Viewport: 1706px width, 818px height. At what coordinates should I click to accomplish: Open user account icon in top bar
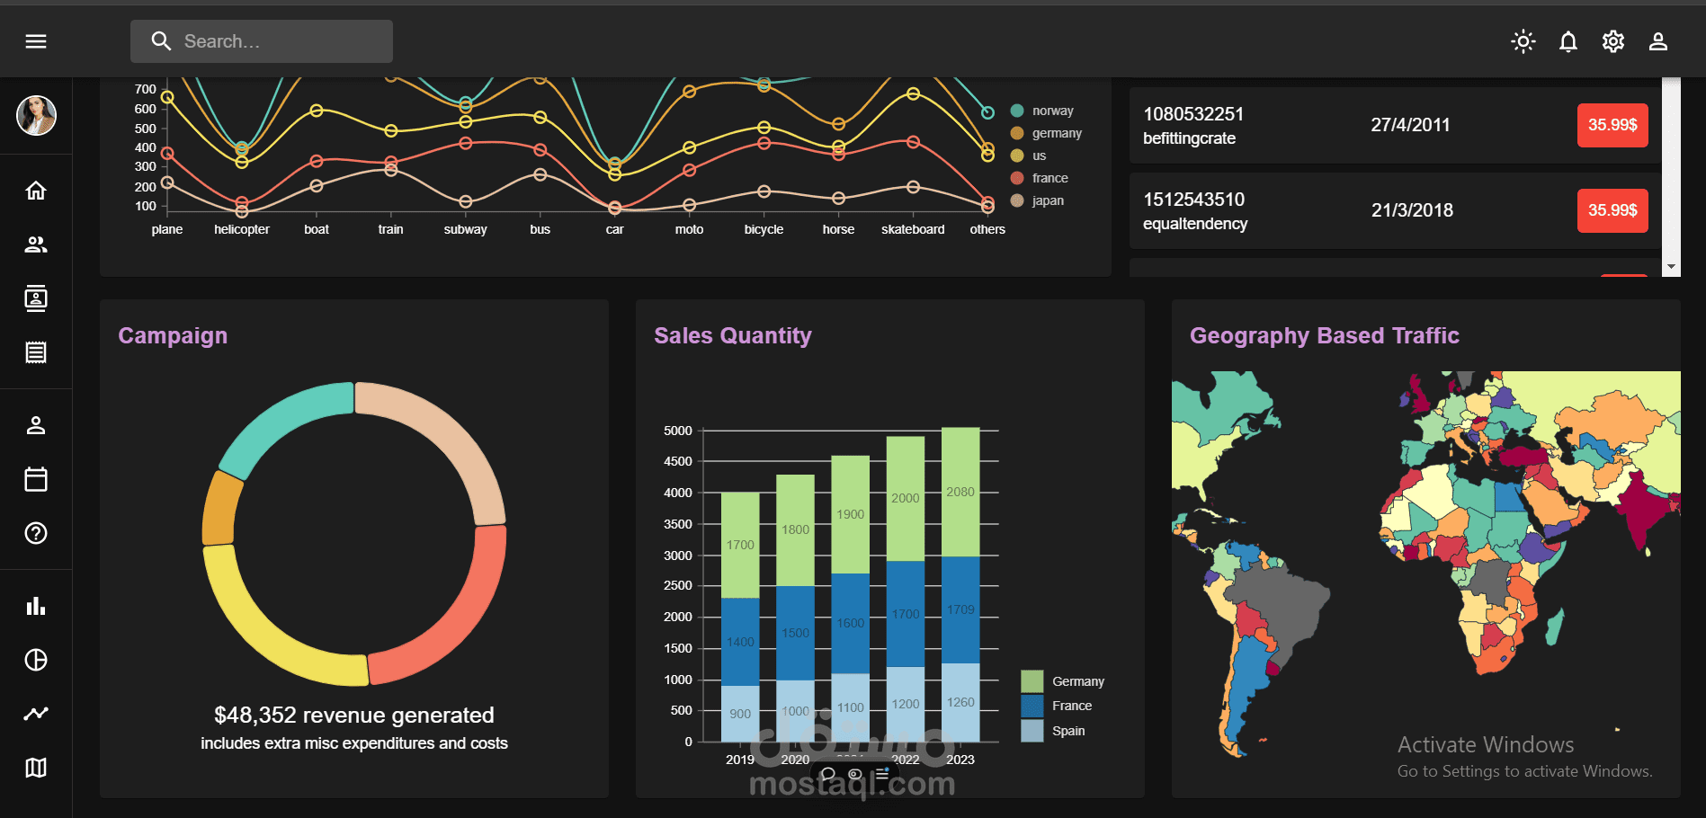1658,41
